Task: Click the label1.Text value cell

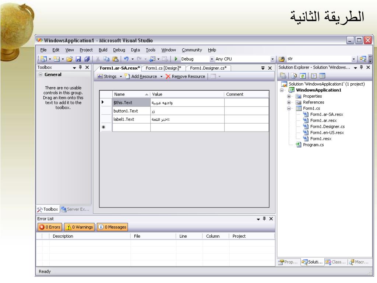Action: point(187,119)
